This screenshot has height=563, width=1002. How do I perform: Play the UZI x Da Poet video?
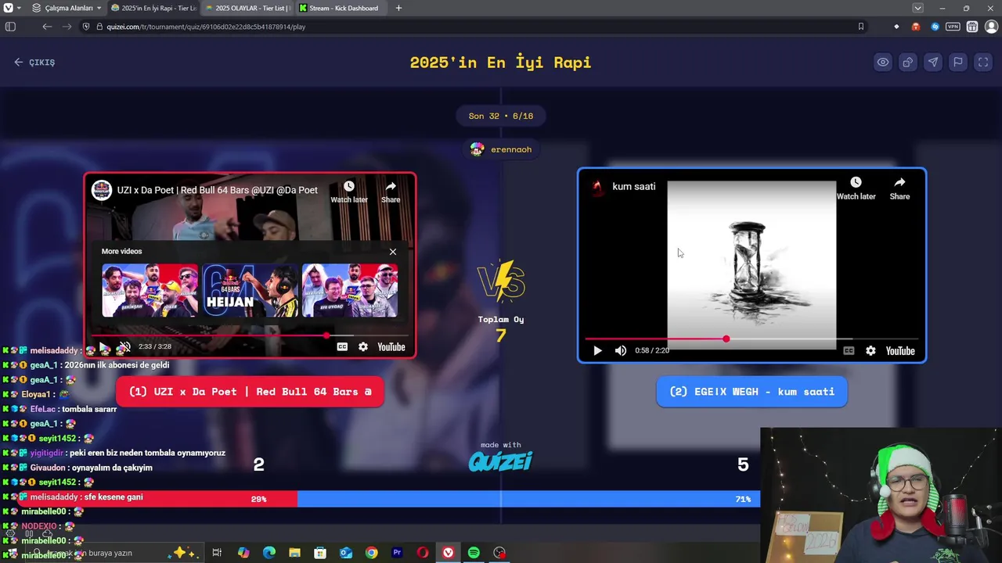(x=104, y=347)
